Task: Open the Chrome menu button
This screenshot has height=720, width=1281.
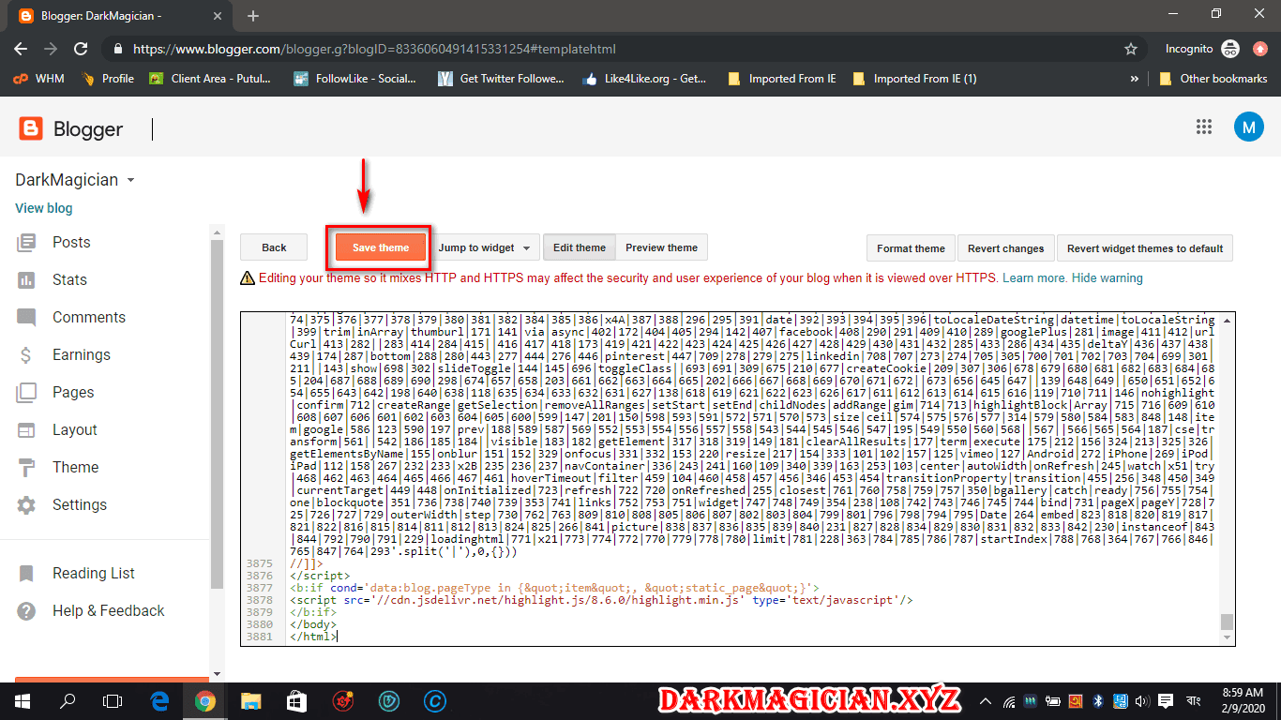Action: 1259,49
